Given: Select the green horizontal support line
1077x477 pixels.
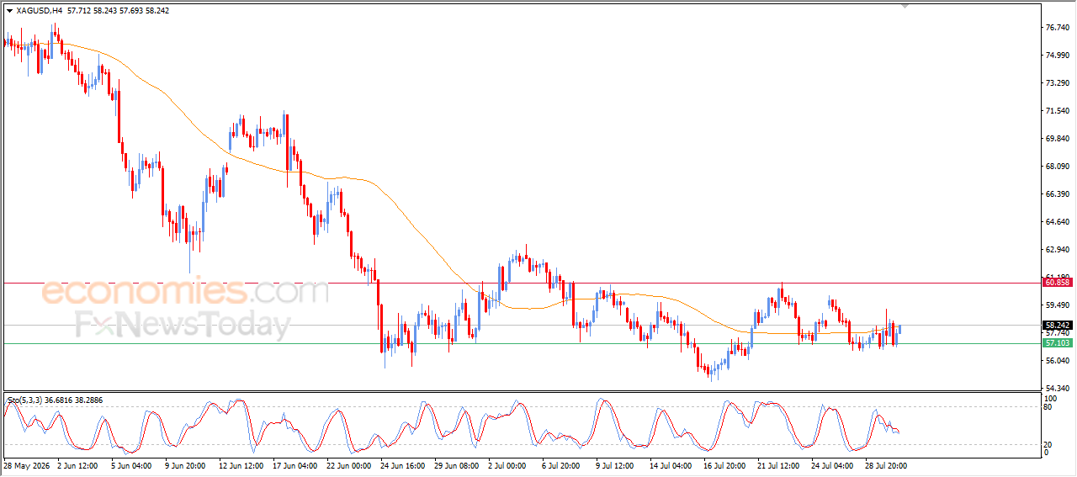Looking at the screenshot, I should coord(520,343).
